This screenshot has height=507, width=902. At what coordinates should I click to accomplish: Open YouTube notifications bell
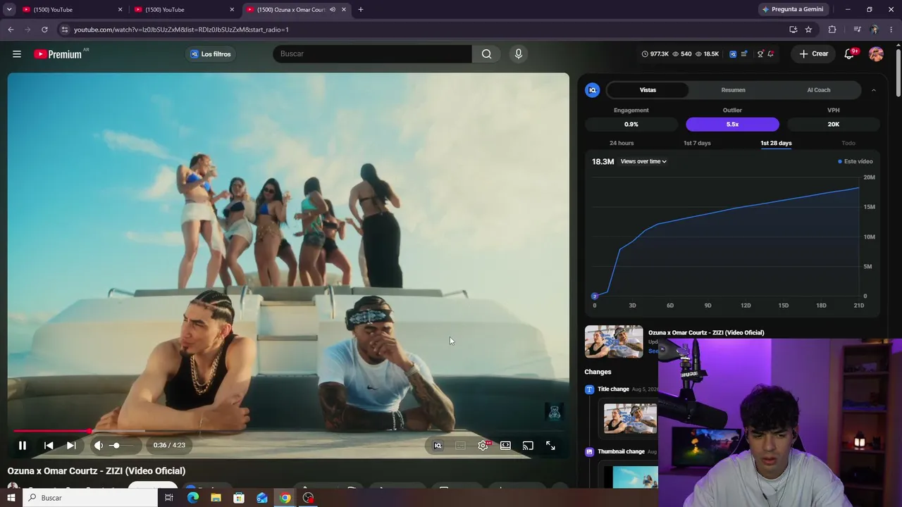pos(850,54)
